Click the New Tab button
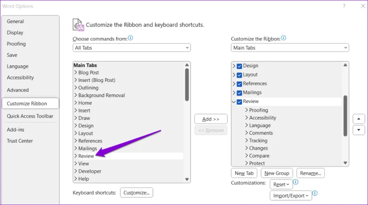 tap(244, 173)
